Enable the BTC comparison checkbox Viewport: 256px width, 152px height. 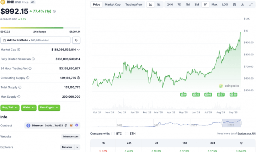click(113, 134)
